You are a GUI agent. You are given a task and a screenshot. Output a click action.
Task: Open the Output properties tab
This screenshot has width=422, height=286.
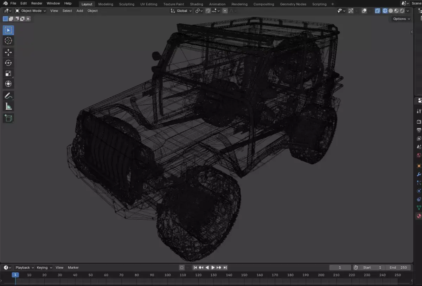418,130
